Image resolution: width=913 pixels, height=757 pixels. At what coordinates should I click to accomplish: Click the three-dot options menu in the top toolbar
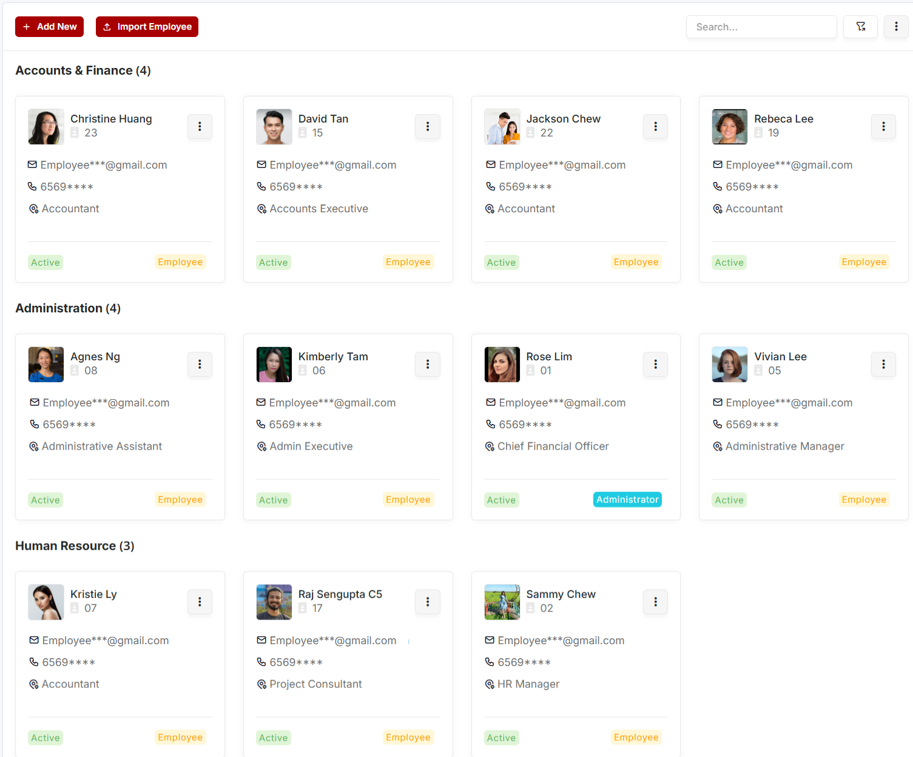pos(896,27)
